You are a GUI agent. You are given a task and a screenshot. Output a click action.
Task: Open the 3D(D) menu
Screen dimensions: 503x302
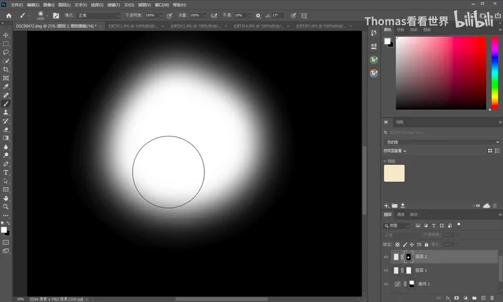click(x=129, y=5)
